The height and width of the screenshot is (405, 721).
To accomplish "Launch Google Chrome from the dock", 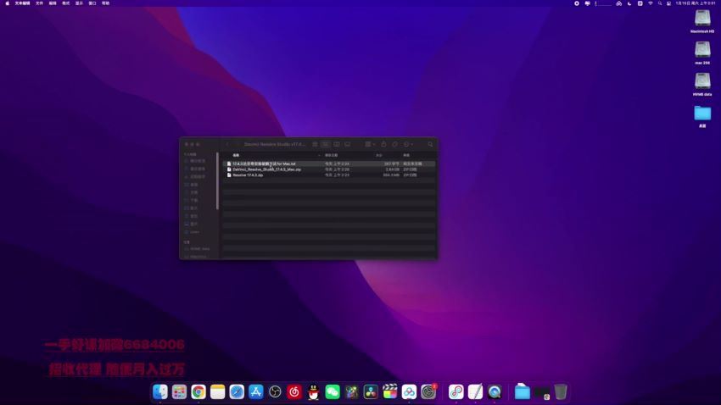I will 198,391.
